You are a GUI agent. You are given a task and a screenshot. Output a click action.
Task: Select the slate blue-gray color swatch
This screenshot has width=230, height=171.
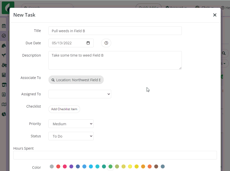tap(163, 166)
